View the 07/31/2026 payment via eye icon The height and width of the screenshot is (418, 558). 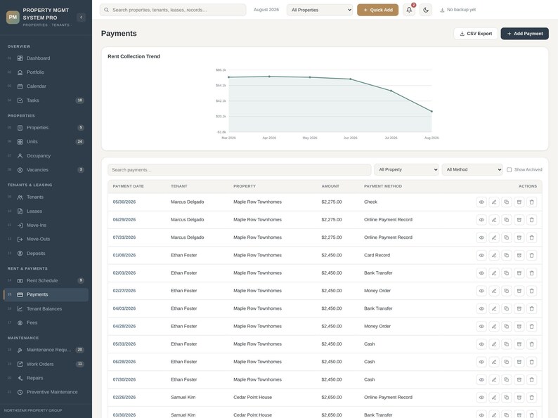[x=481, y=237]
